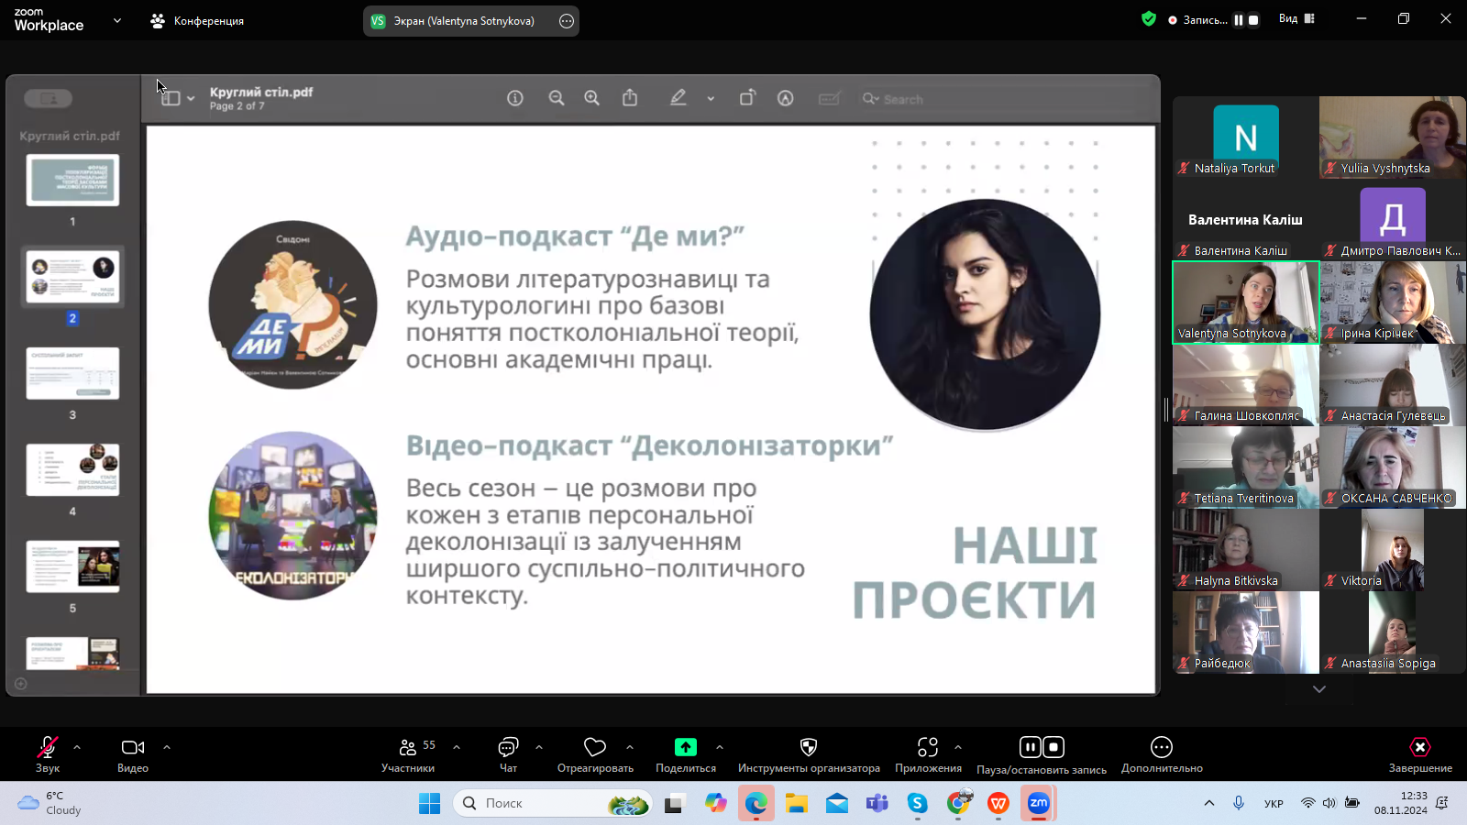Select Valentyna Sotnykova's video tile
The image size is (1467, 825).
(1245, 302)
